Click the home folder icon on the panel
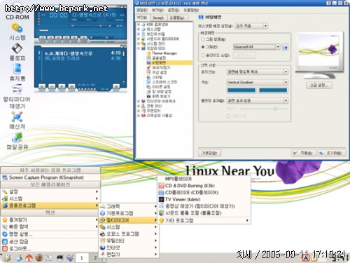 (x=29, y=258)
